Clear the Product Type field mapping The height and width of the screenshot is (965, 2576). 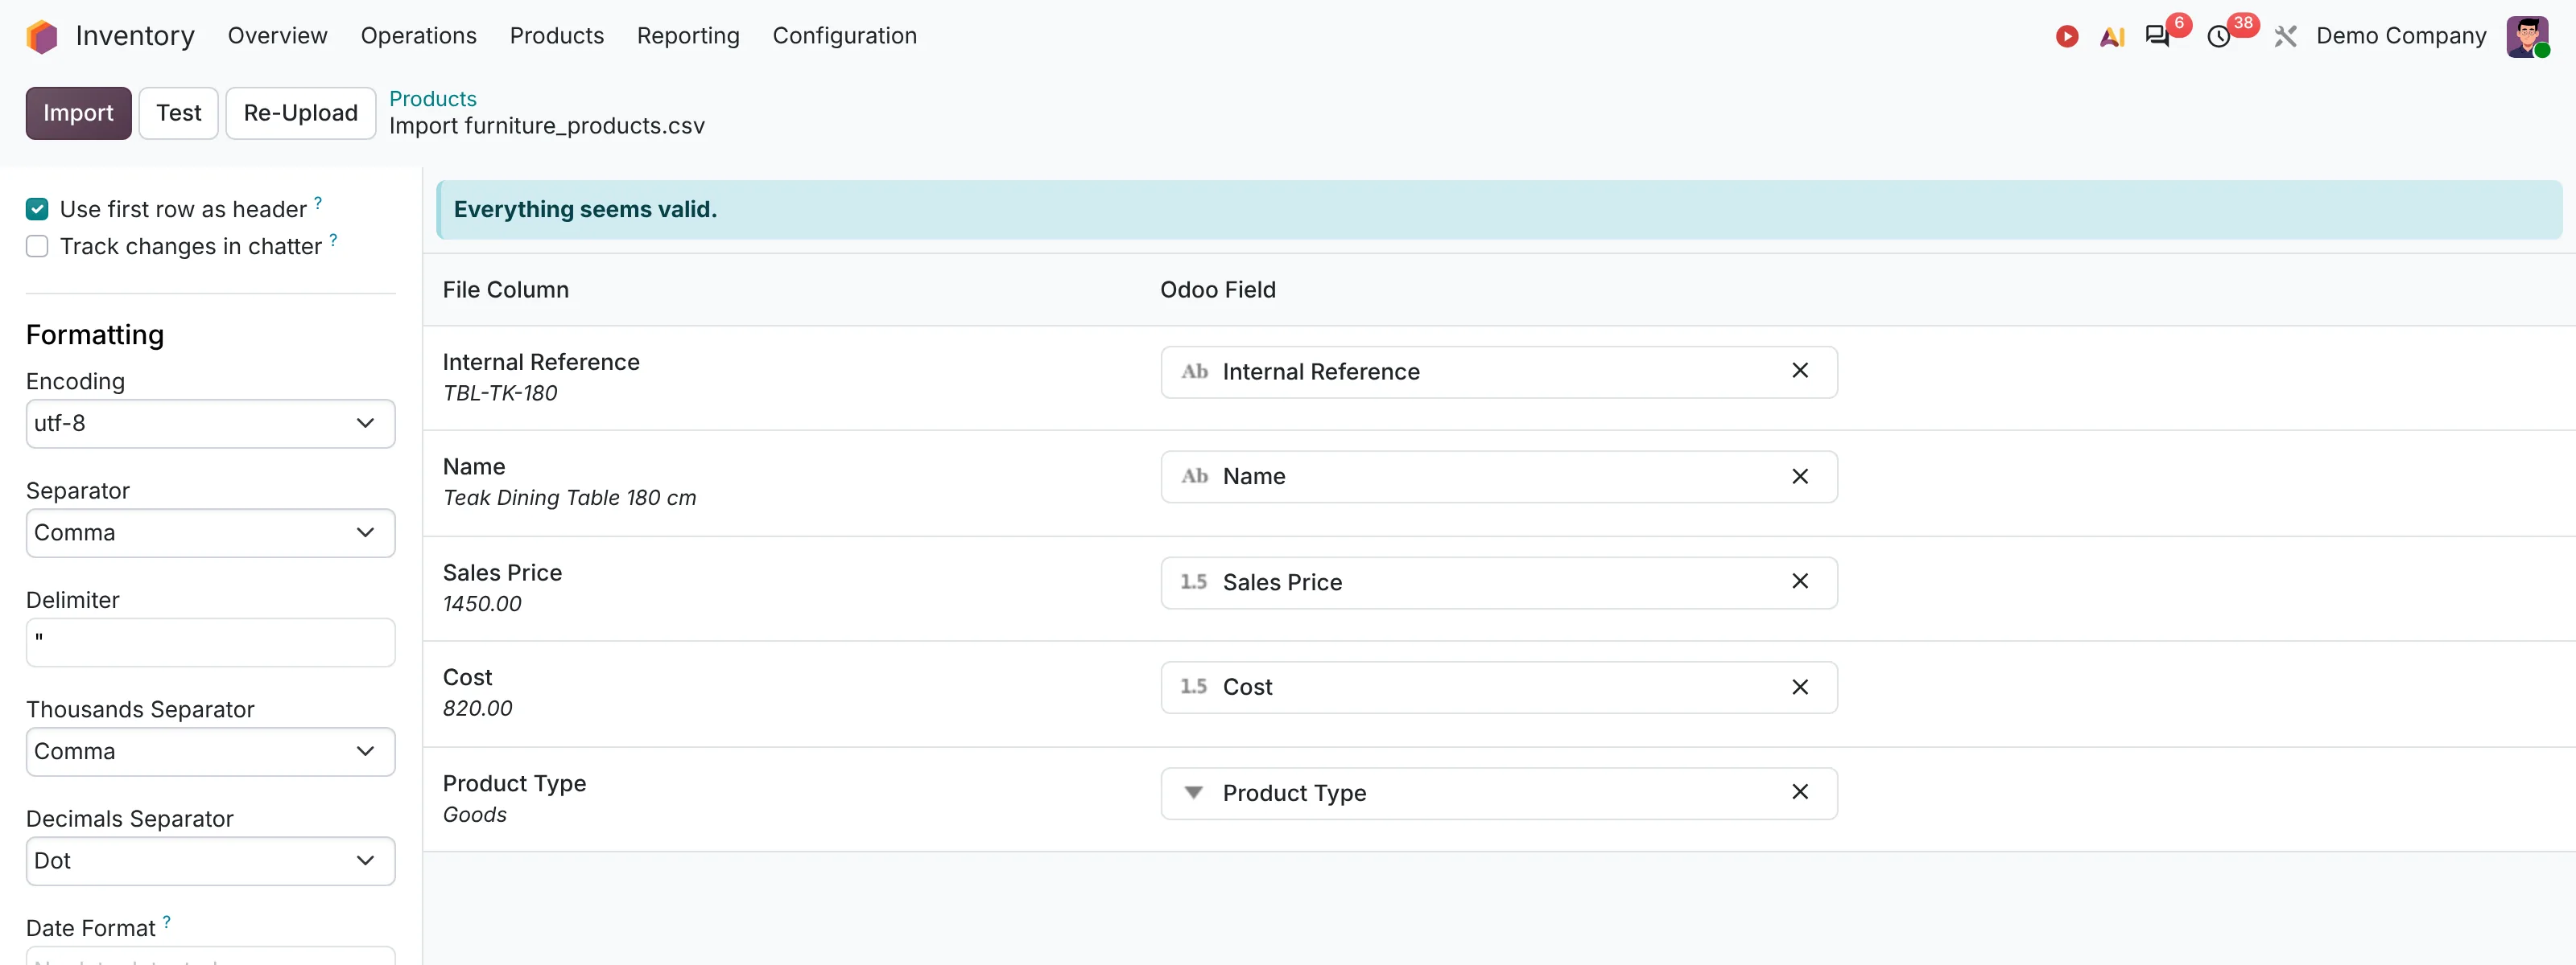[x=1799, y=792]
